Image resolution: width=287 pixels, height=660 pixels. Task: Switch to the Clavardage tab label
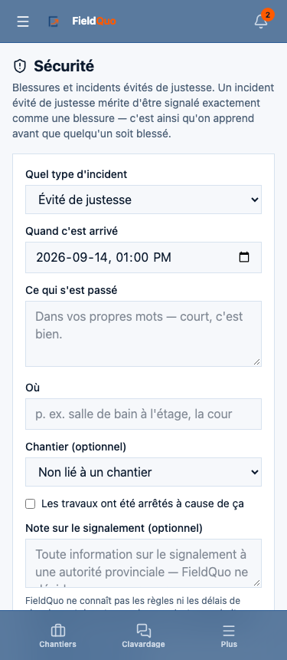pos(144,644)
